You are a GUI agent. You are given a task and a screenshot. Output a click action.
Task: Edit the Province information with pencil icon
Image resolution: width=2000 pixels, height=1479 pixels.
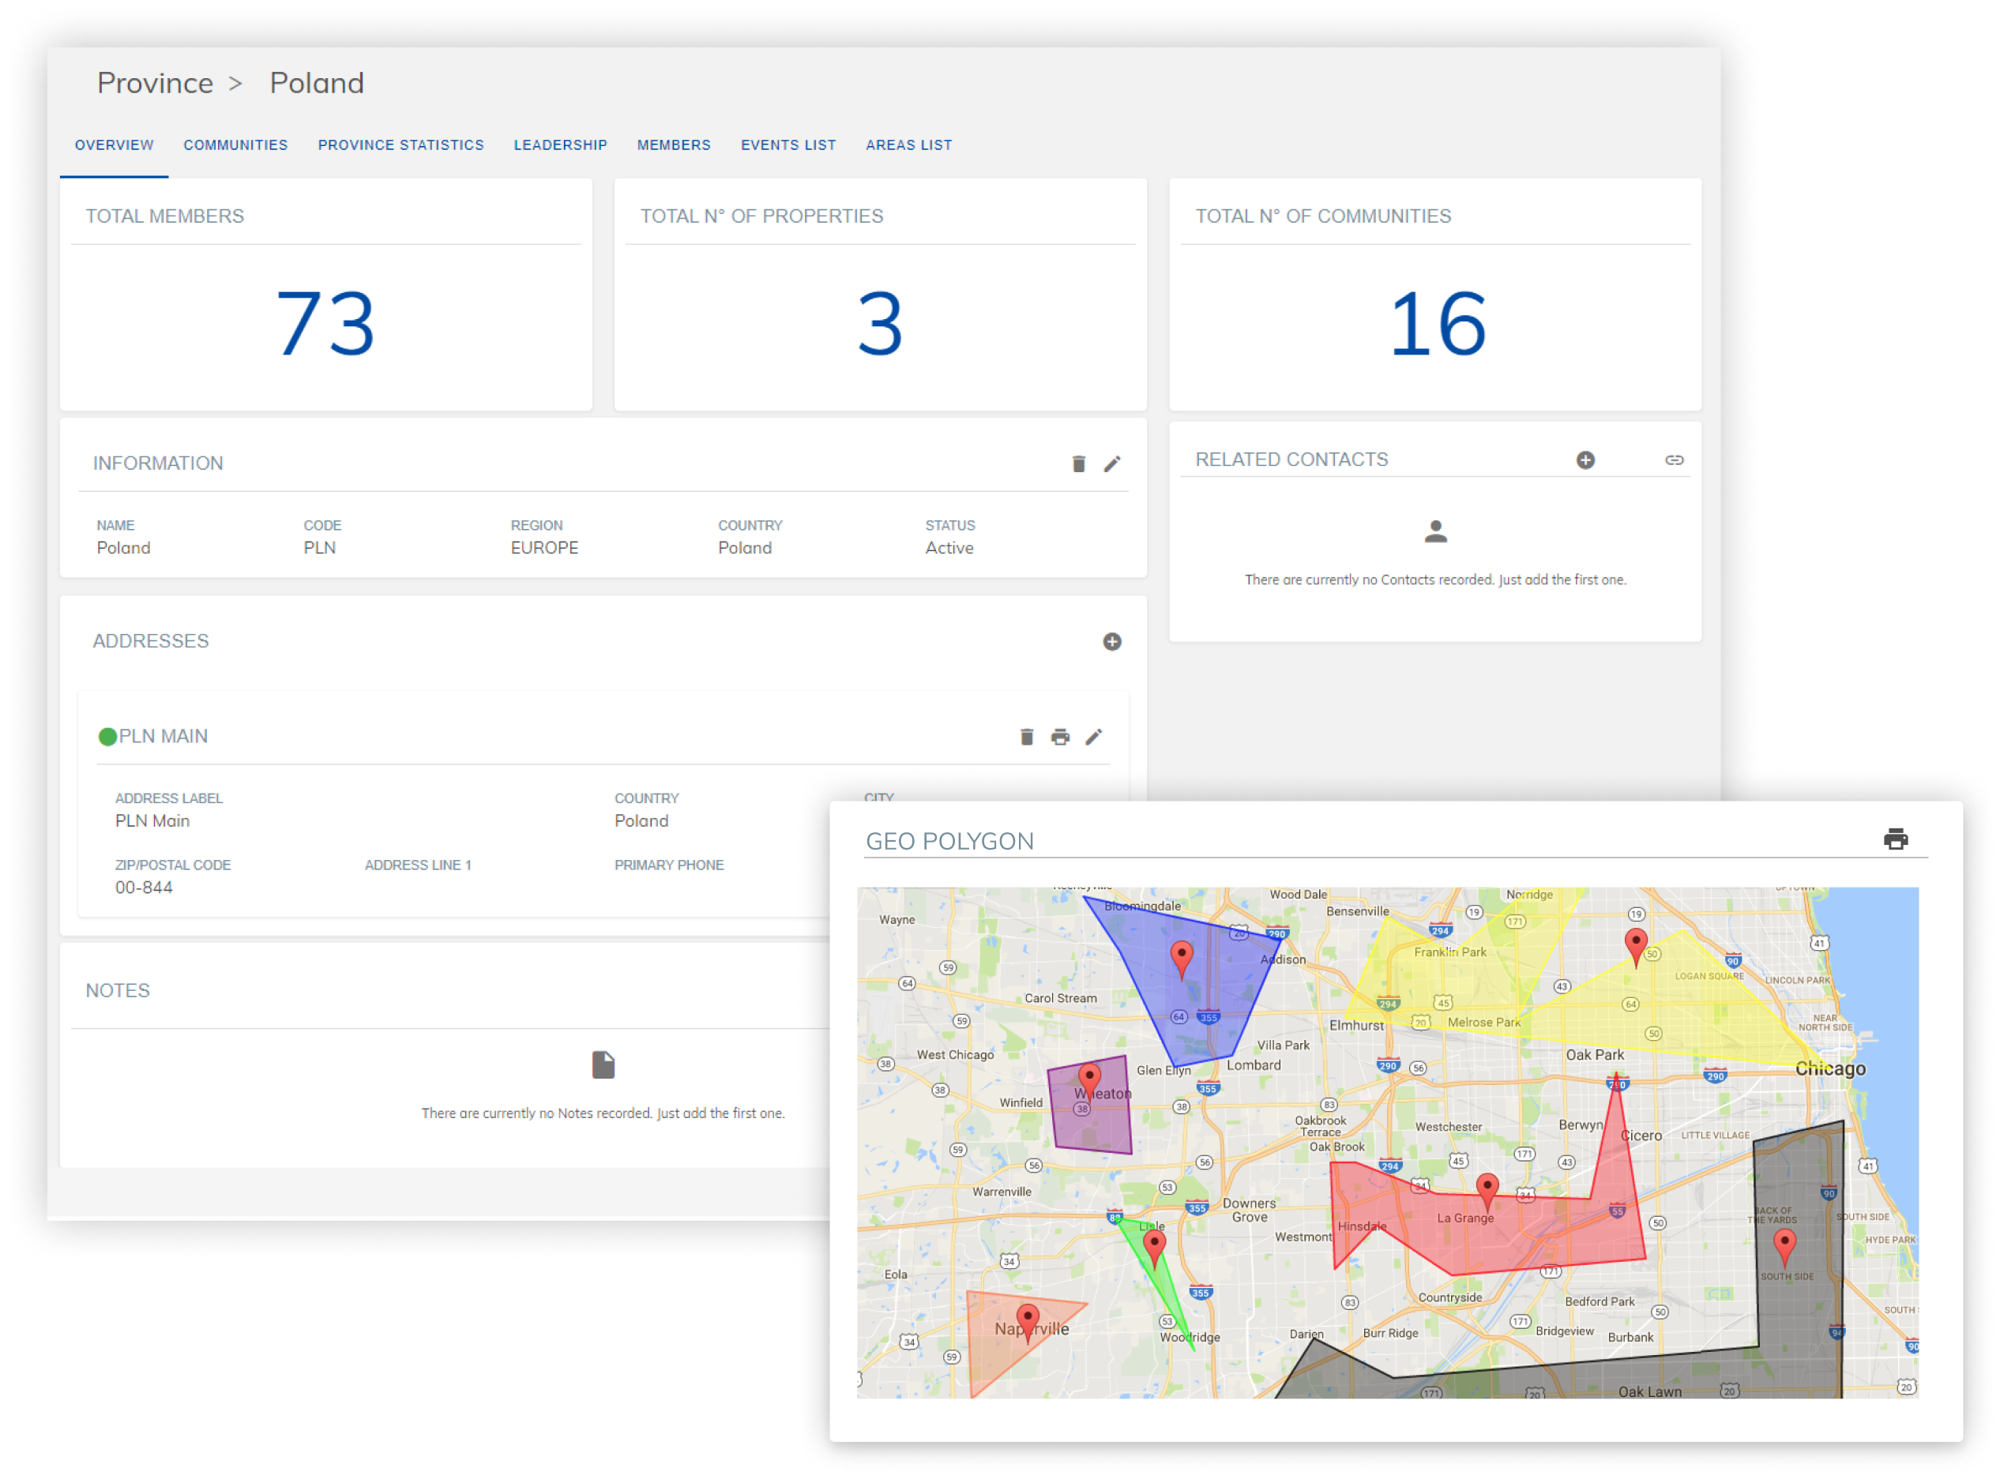[1113, 464]
